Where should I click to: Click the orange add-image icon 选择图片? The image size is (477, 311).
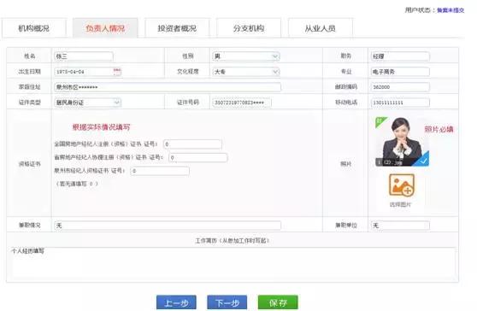(402, 185)
